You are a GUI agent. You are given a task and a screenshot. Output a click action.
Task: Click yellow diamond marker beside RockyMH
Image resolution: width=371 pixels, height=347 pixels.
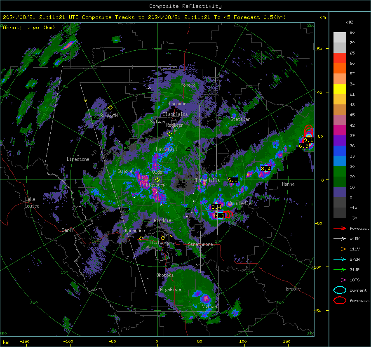(110, 108)
